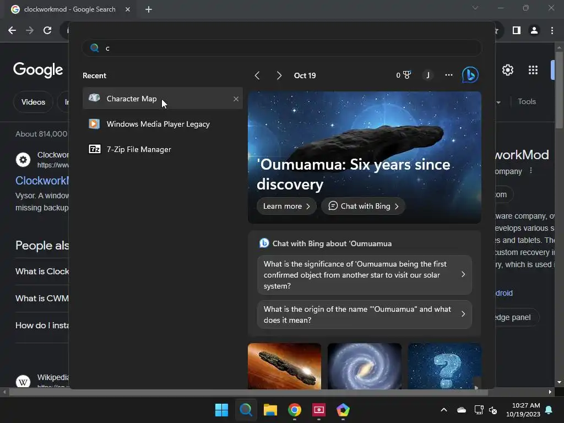Image resolution: width=564 pixels, height=423 pixels.
Task: Open Microsoft Rewards points badge
Action: click(403, 75)
